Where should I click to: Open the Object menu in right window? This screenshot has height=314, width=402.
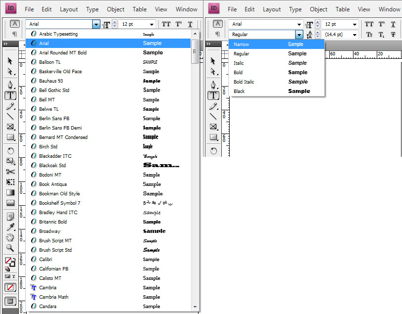click(318, 9)
